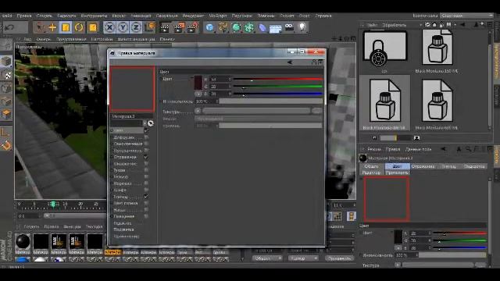The image size is (500, 281).
Task: Open the spline pen tool icon
Action: click(223, 28)
